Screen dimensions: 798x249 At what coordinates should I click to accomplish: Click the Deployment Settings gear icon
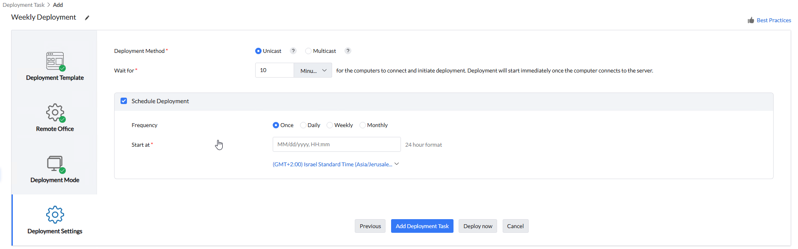click(55, 214)
